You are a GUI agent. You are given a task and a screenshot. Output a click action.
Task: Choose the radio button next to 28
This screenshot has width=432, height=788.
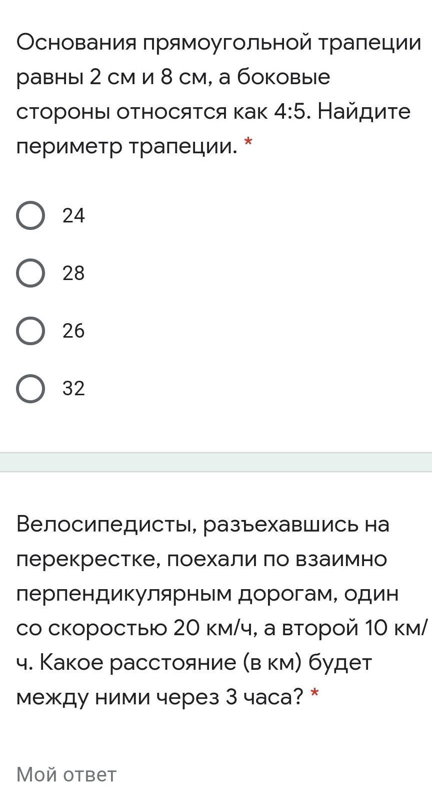click(x=30, y=273)
